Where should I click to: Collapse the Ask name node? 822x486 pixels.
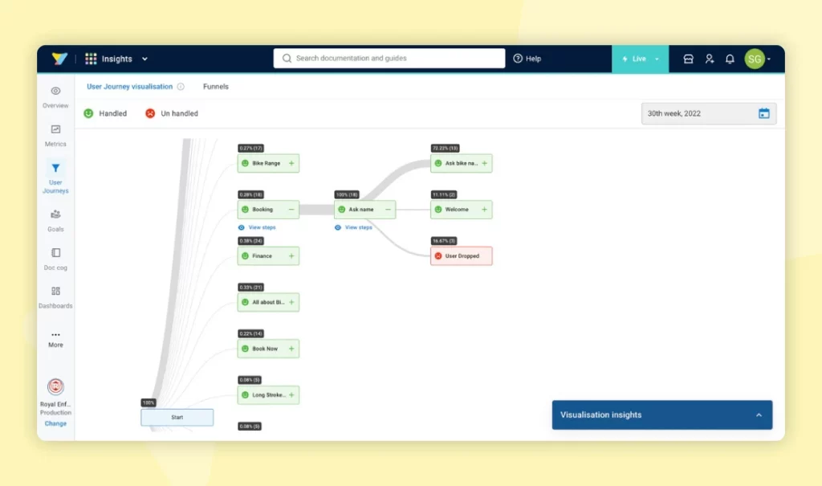point(388,210)
